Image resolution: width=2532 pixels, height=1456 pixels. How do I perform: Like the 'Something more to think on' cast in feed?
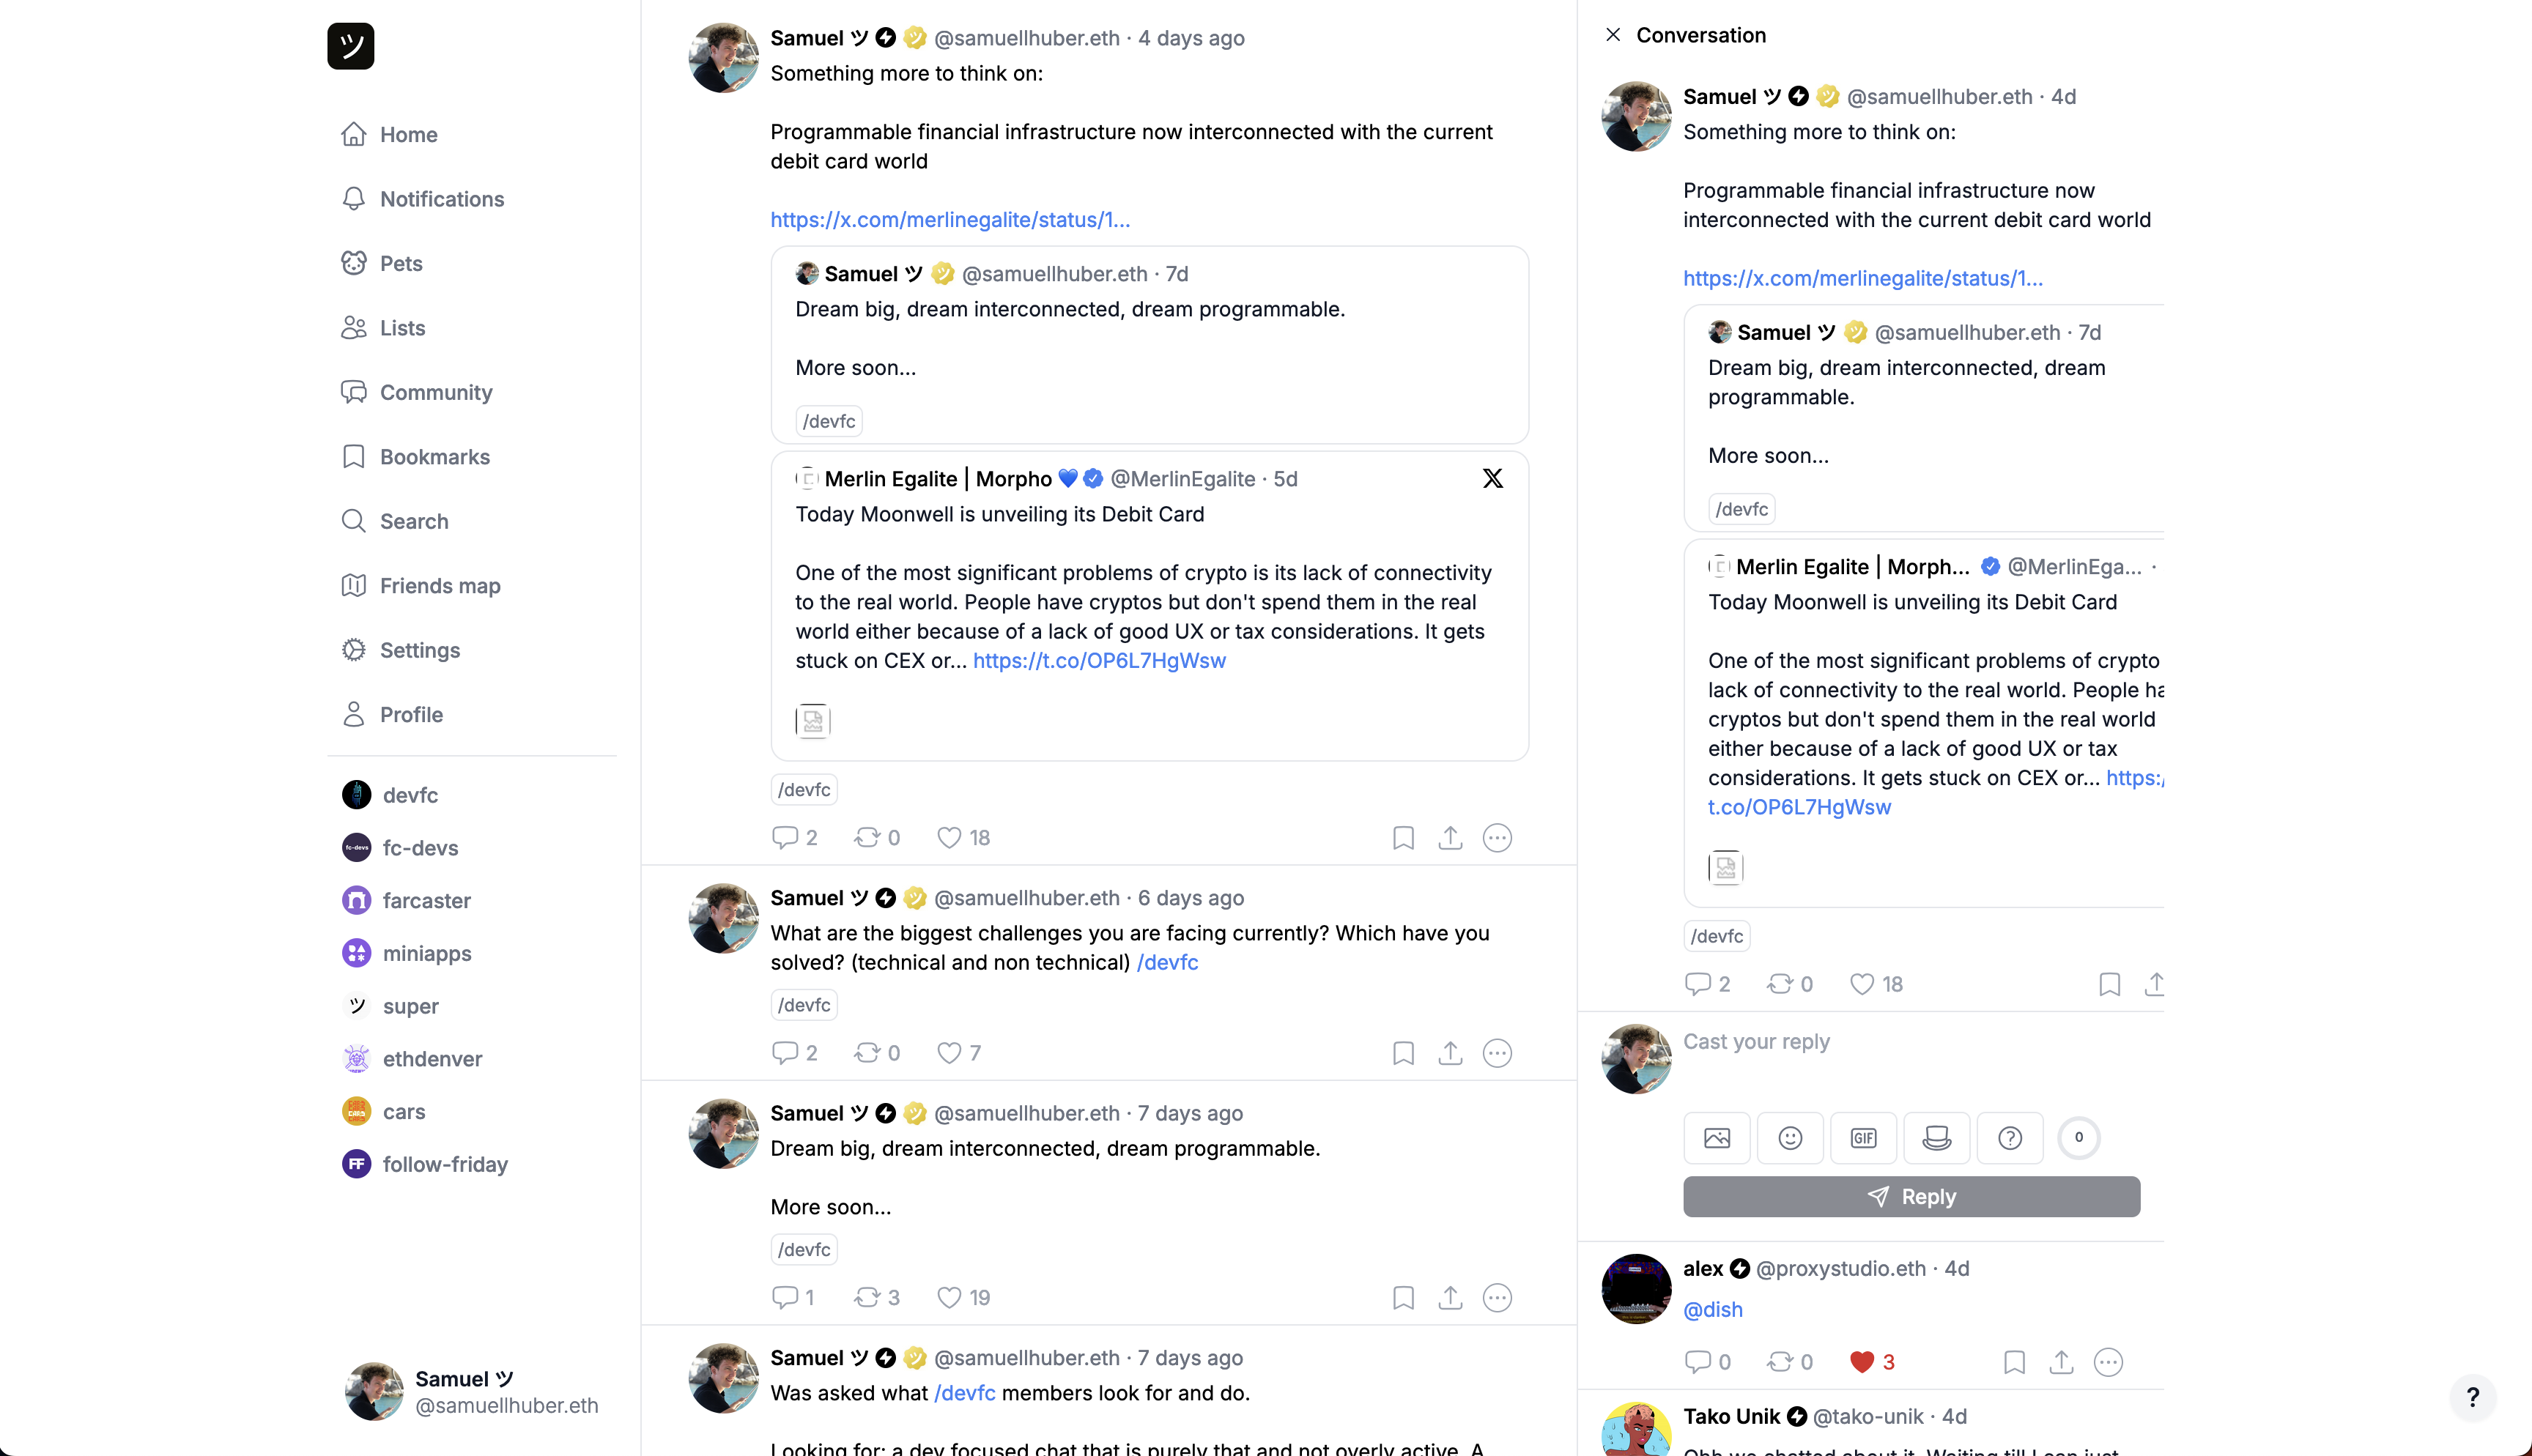(949, 838)
